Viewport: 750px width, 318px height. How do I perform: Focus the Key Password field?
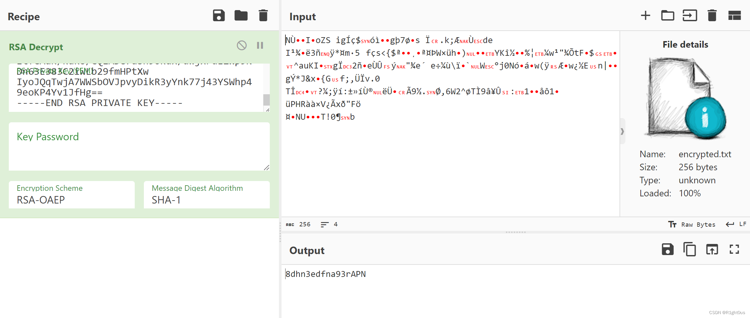(139, 146)
